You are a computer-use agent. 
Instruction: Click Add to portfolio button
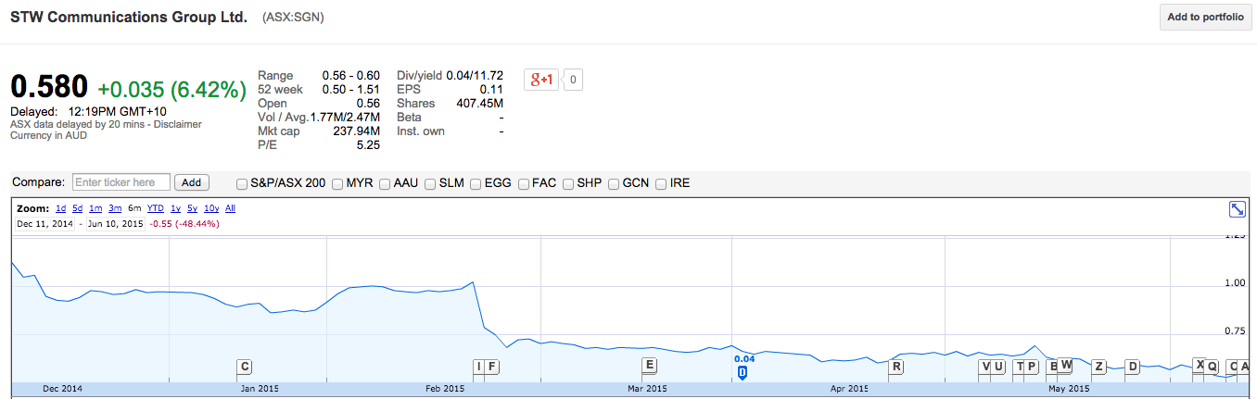click(x=1205, y=18)
